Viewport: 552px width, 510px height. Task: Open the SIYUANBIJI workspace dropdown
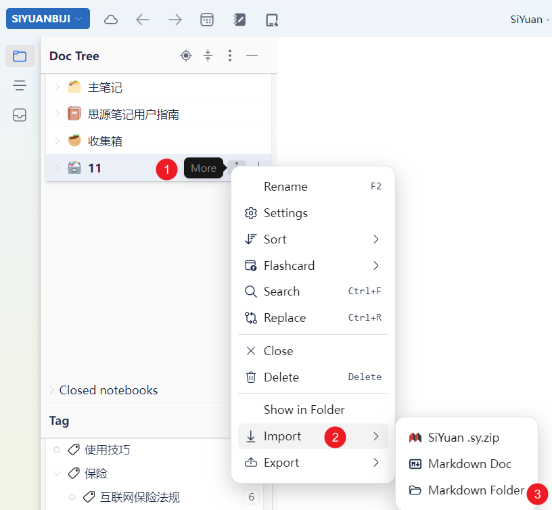pos(47,19)
